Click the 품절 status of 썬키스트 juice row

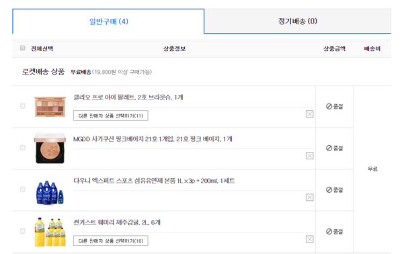click(x=335, y=232)
